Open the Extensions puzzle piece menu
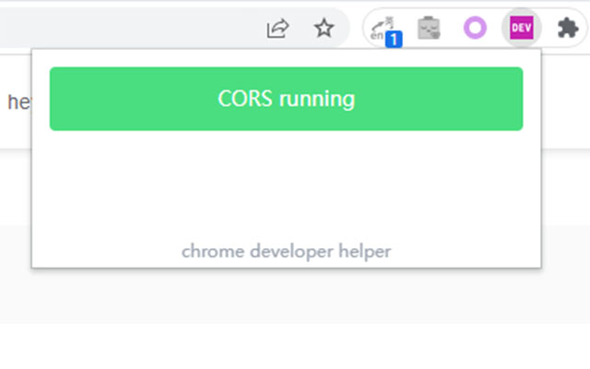Screen dimensions: 590x369 tap(568, 28)
